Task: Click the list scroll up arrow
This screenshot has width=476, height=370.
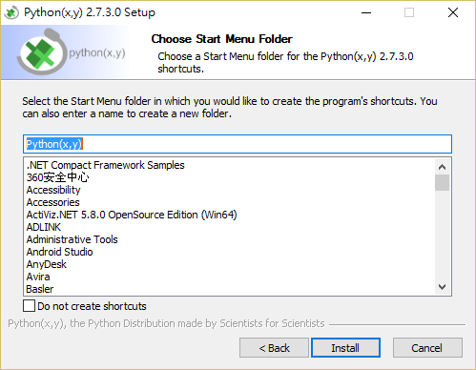Action: tap(442, 167)
